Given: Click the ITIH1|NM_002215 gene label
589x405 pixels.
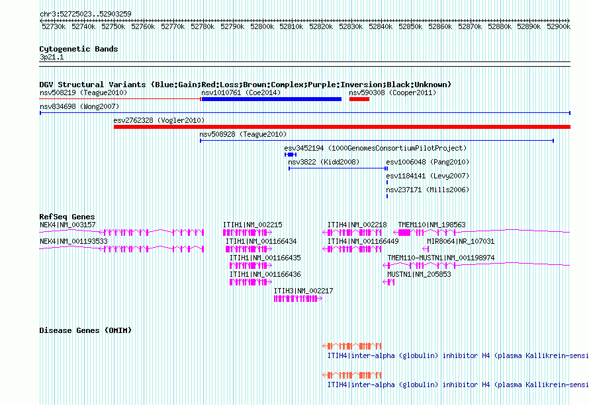Looking at the screenshot, I should [252, 225].
